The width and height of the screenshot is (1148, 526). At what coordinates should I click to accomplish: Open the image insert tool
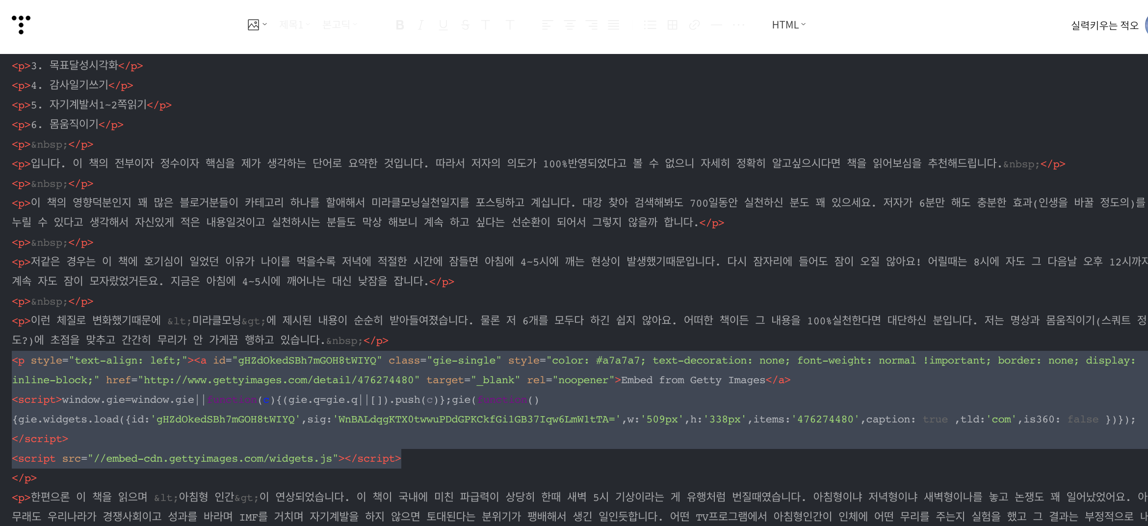253,25
